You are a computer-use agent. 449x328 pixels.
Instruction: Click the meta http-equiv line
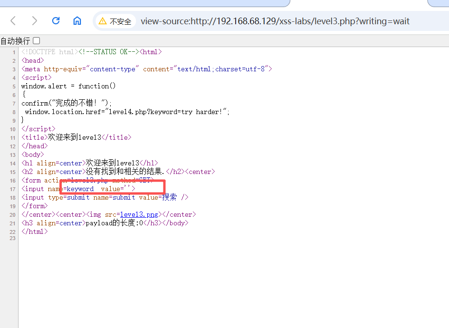tap(147, 69)
